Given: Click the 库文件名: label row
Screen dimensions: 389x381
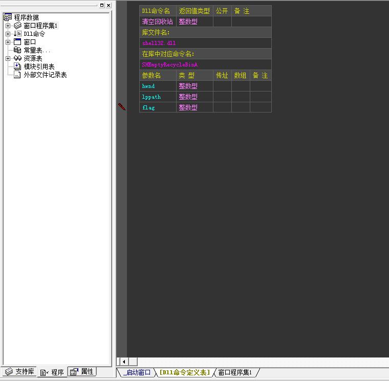Looking at the screenshot, I should [x=205, y=32].
